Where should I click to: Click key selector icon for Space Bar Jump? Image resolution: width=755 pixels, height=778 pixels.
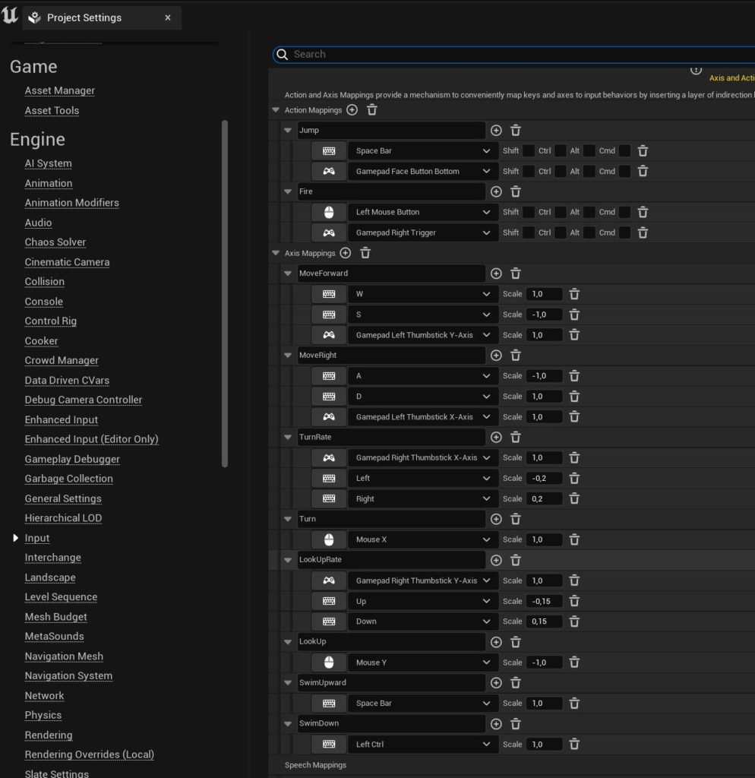pyautogui.click(x=329, y=151)
